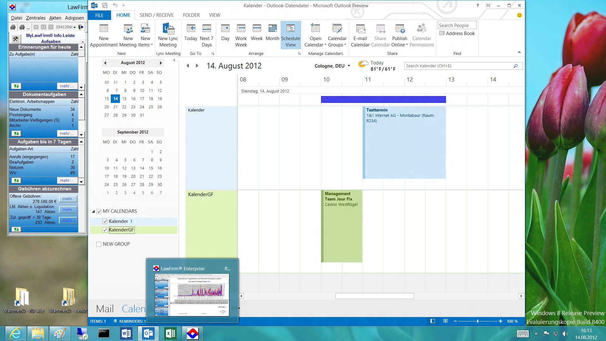The height and width of the screenshot is (341, 606).
Task: Uncheck the Kalender calendar checkbox
Action: pos(105,221)
